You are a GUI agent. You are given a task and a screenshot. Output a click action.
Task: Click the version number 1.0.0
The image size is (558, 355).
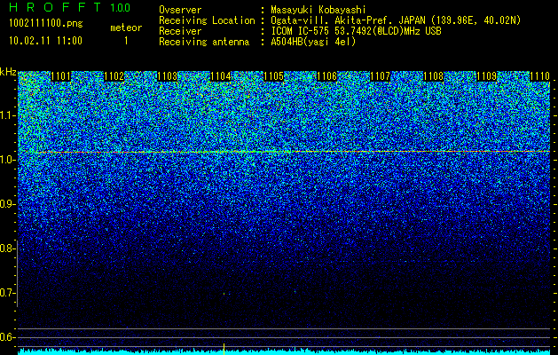[x=121, y=8]
